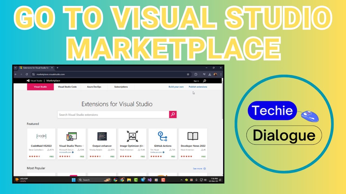
Task: Click the volume icon in system tray
Action: pos(205,180)
